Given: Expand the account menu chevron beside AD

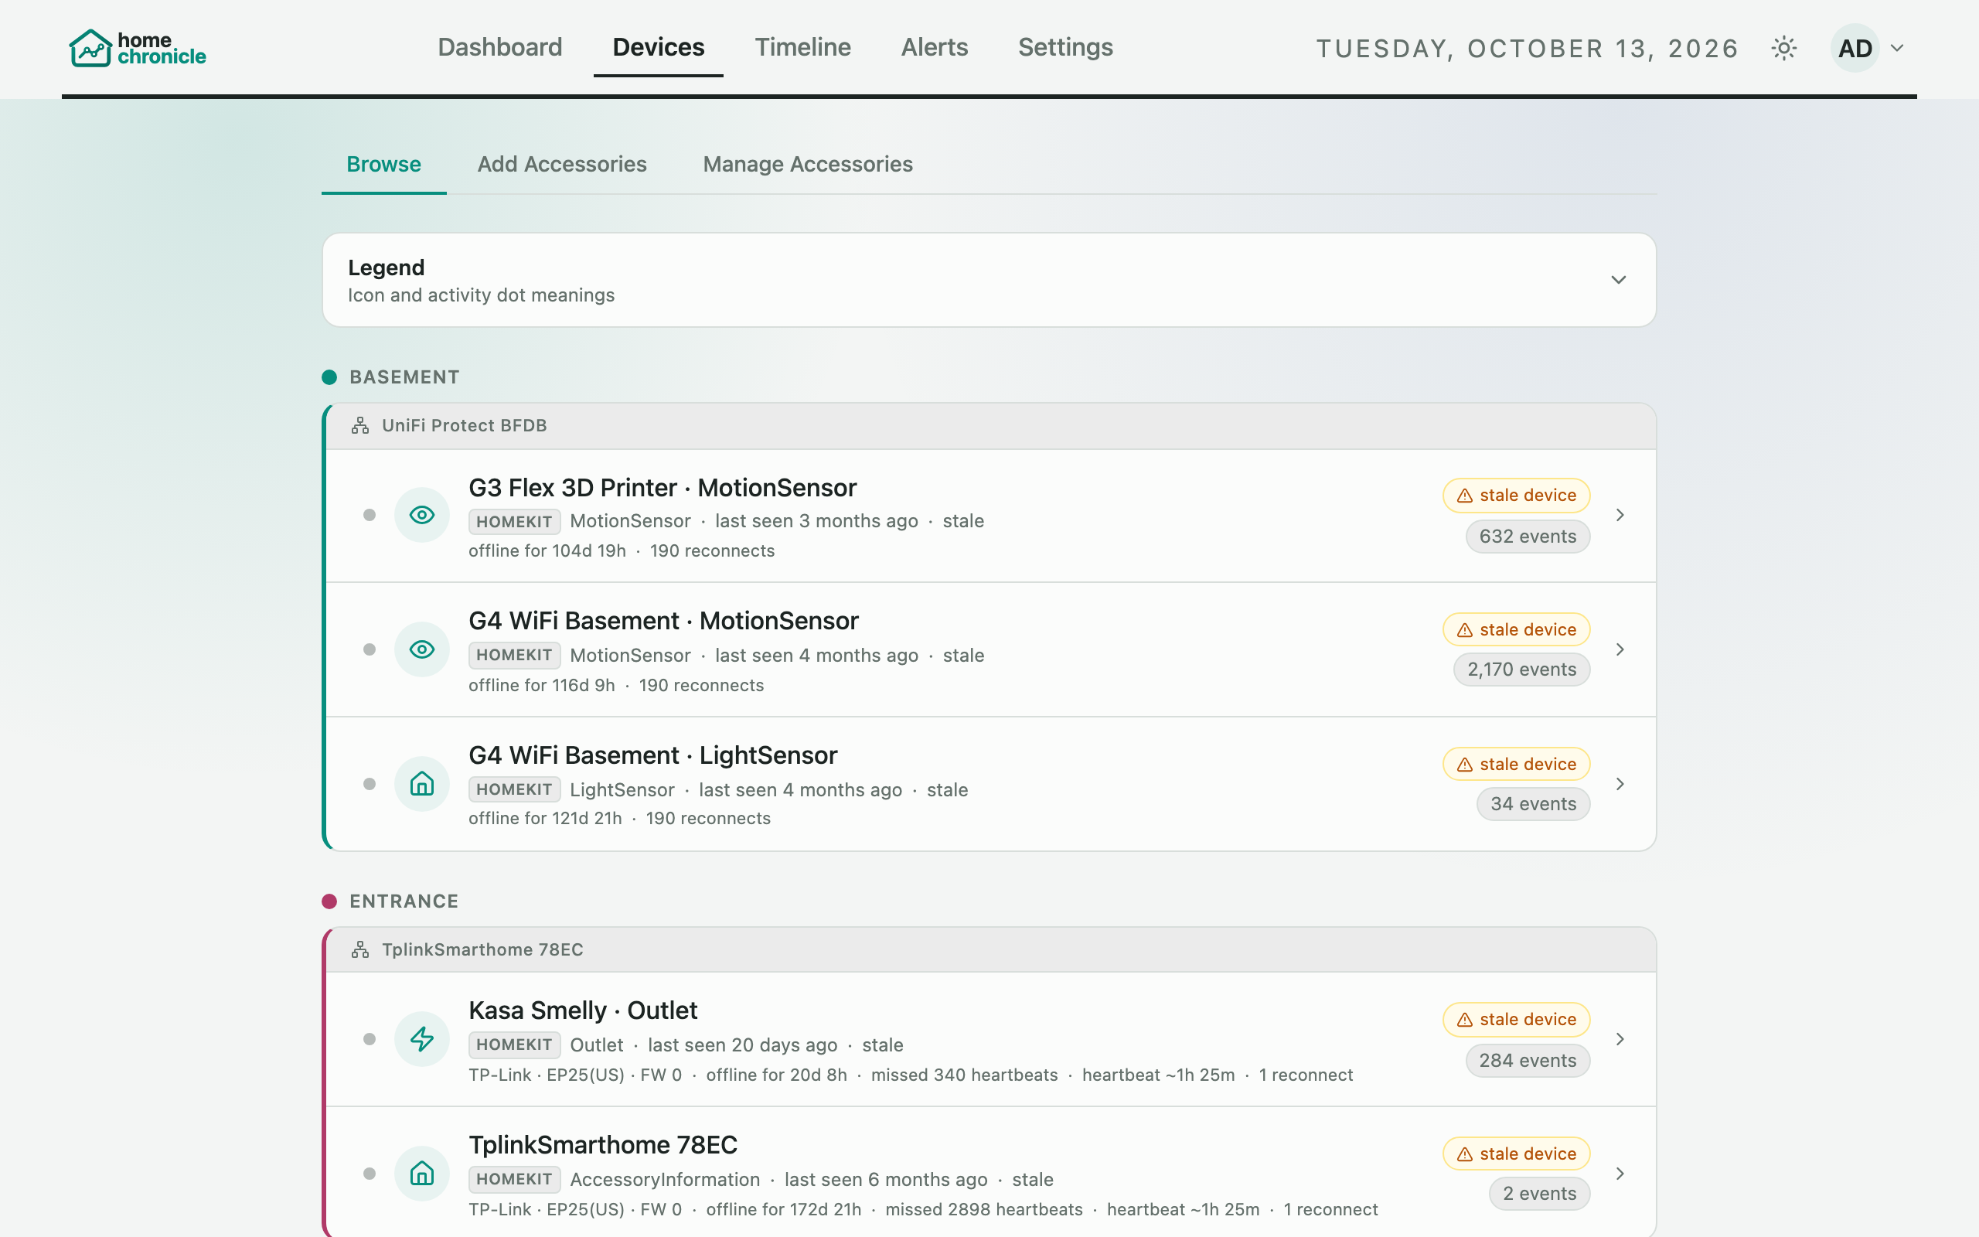Looking at the screenshot, I should point(1898,48).
